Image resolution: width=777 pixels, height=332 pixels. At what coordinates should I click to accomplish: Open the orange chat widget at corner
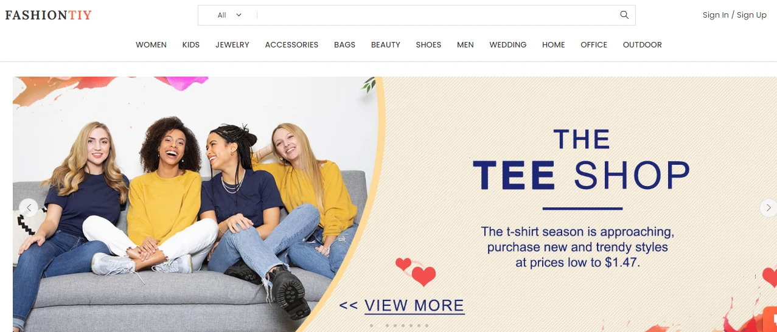tap(770, 320)
